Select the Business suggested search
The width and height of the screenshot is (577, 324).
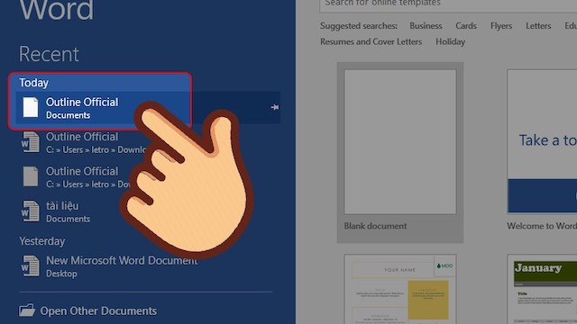tap(426, 26)
